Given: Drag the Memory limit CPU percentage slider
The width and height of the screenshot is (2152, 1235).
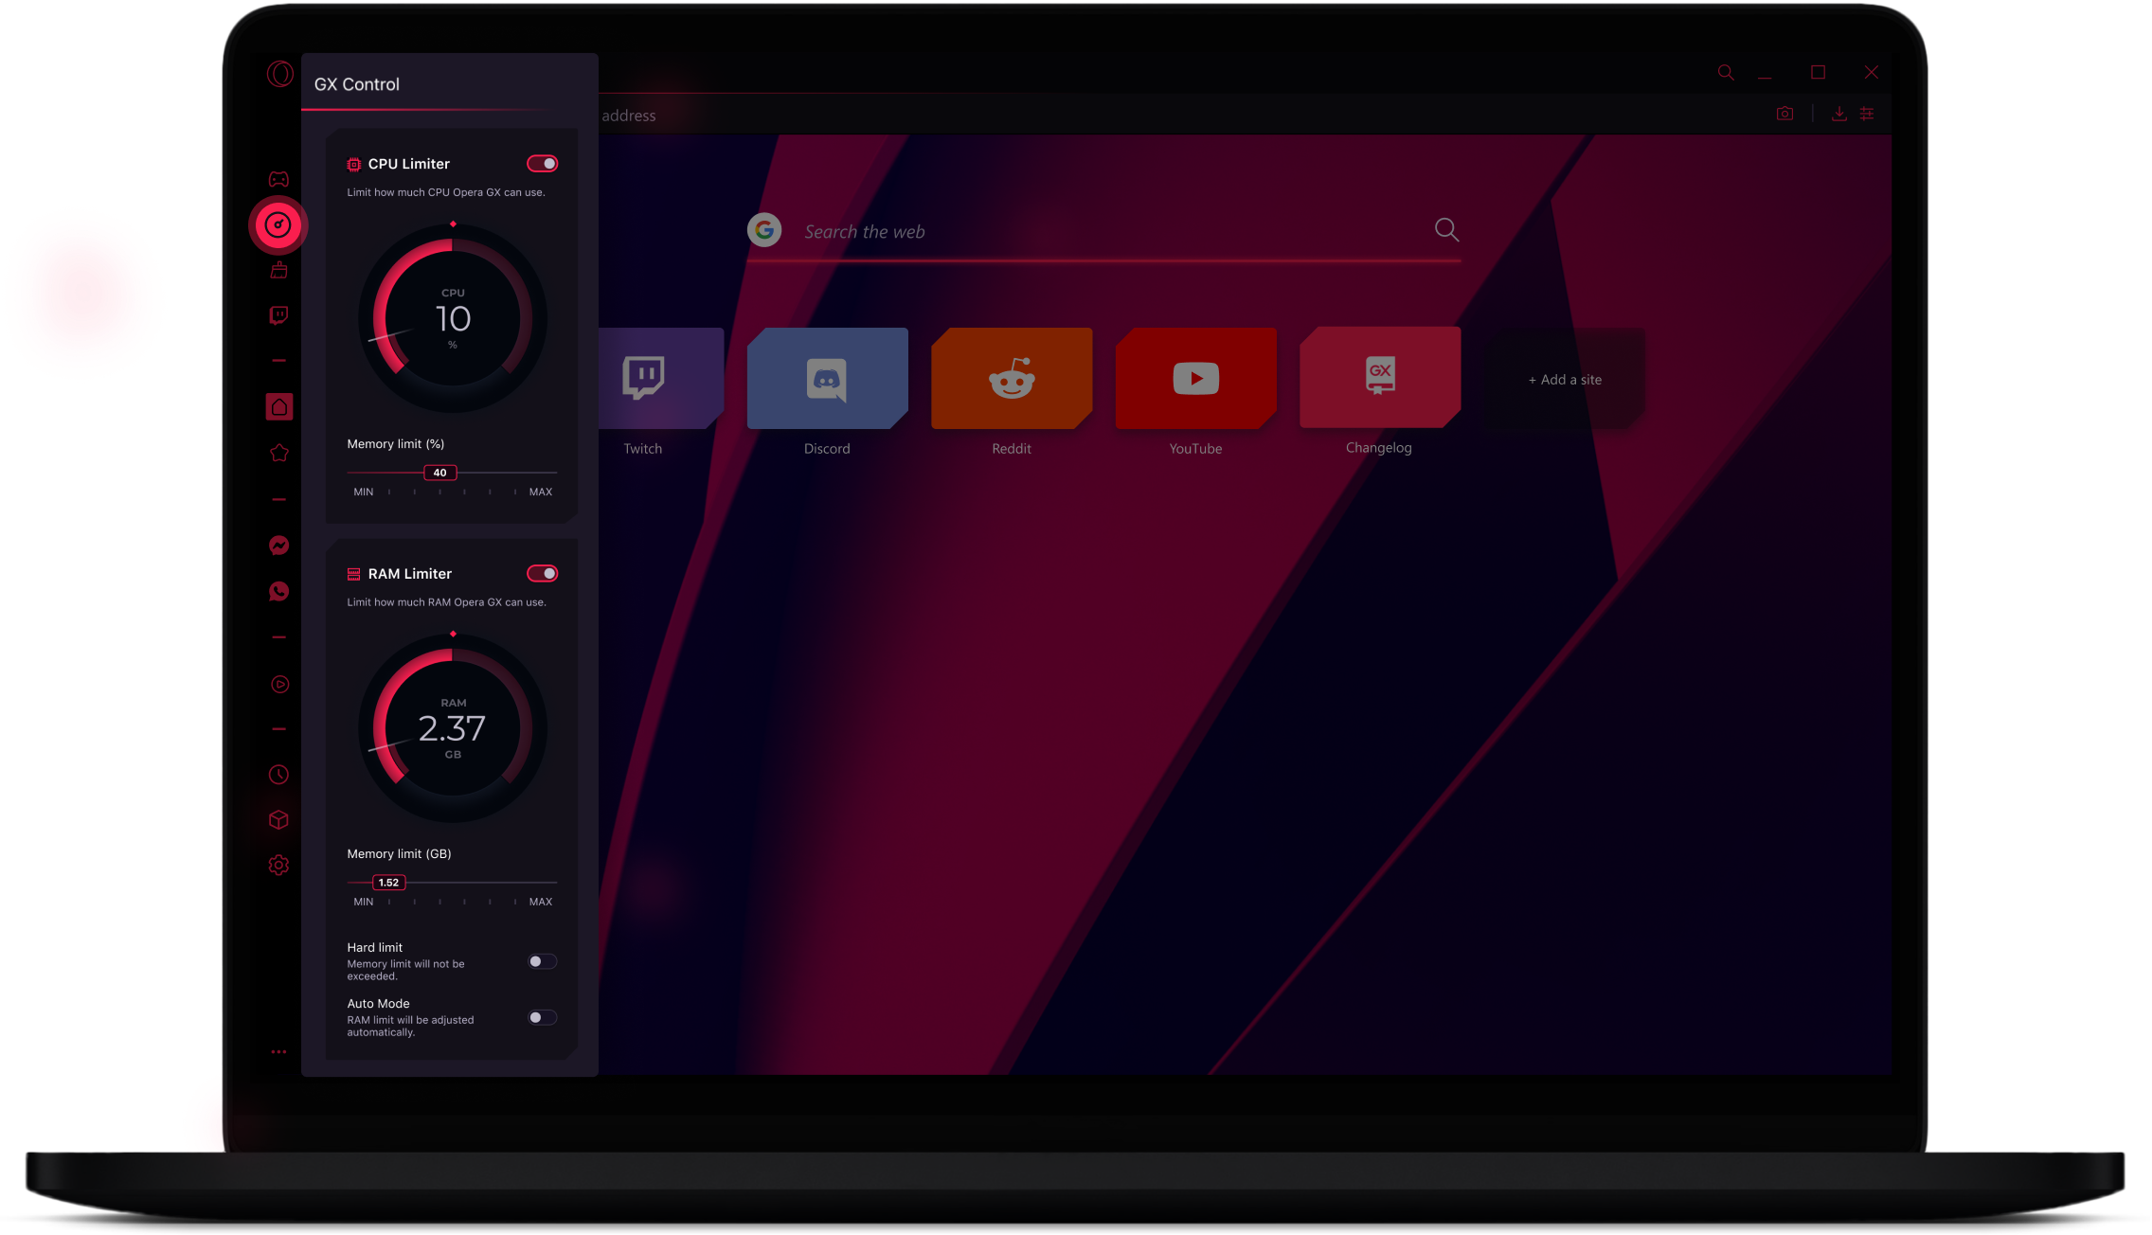Looking at the screenshot, I should (x=439, y=473).
